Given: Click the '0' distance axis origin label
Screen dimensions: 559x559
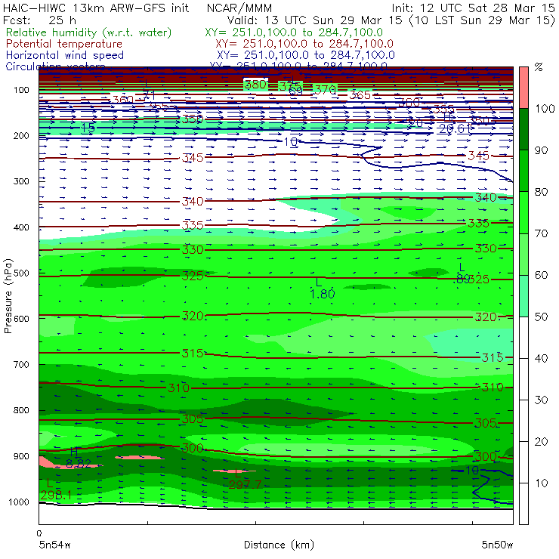Looking at the screenshot, I should pyautogui.click(x=39, y=533).
